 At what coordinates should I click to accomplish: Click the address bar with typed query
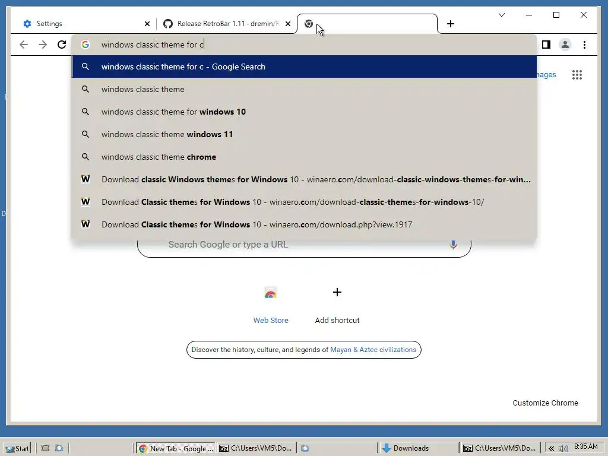pos(304,45)
